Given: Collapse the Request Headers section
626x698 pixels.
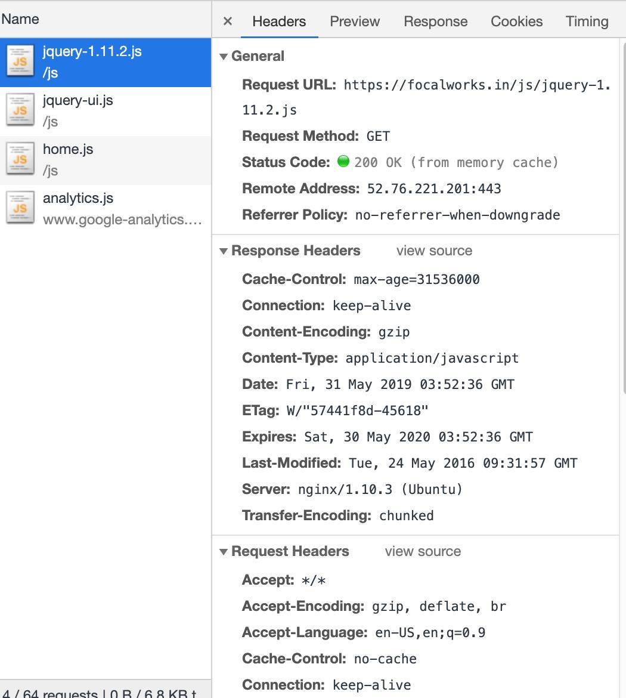Looking at the screenshot, I should pos(224,552).
